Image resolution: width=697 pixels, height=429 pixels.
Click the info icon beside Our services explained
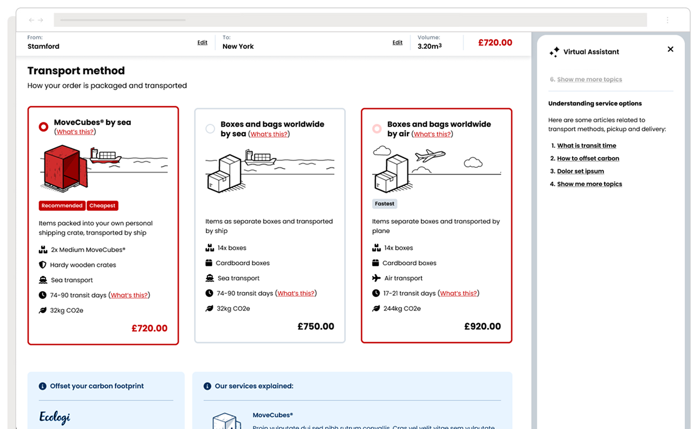pyautogui.click(x=207, y=386)
